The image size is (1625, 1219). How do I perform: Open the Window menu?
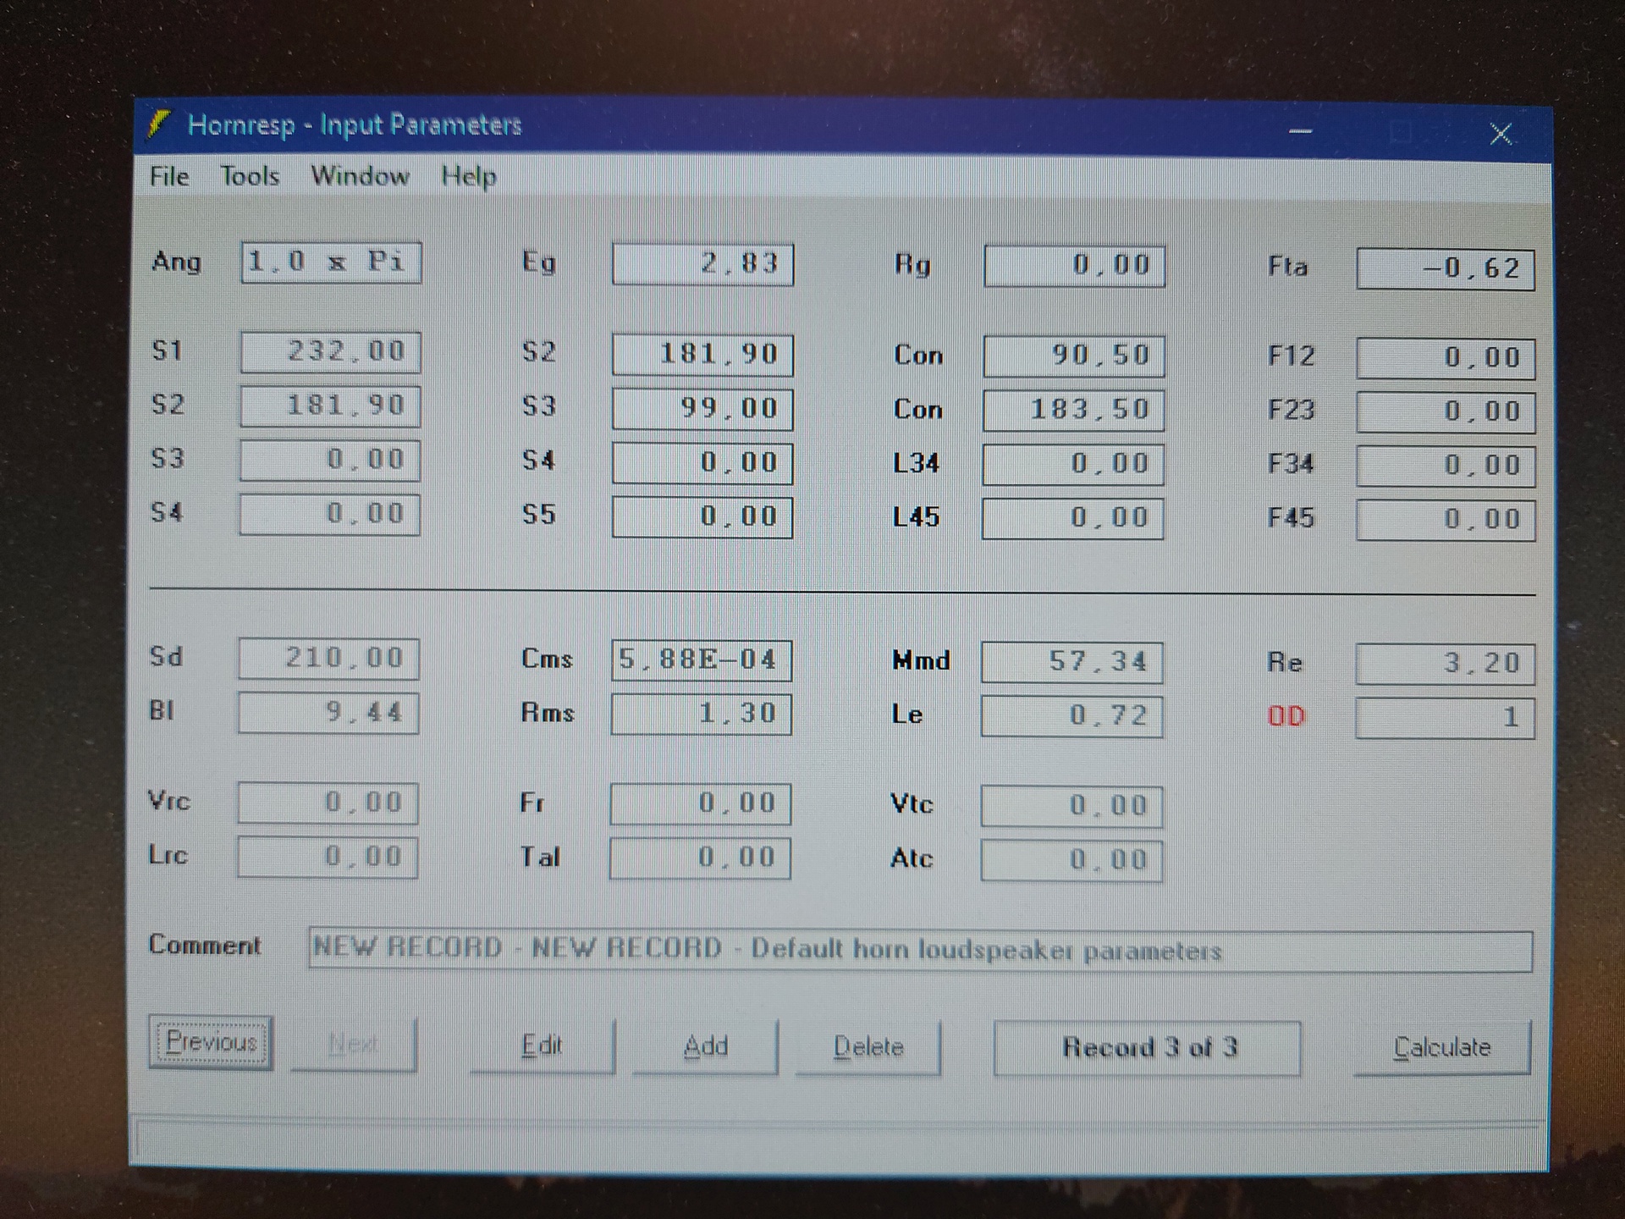point(360,176)
